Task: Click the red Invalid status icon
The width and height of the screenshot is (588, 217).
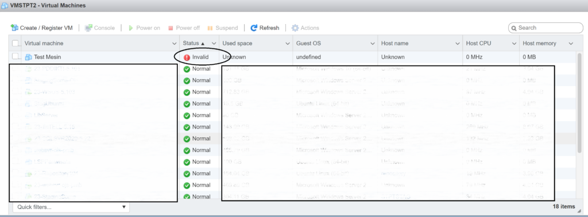Action: click(x=187, y=57)
